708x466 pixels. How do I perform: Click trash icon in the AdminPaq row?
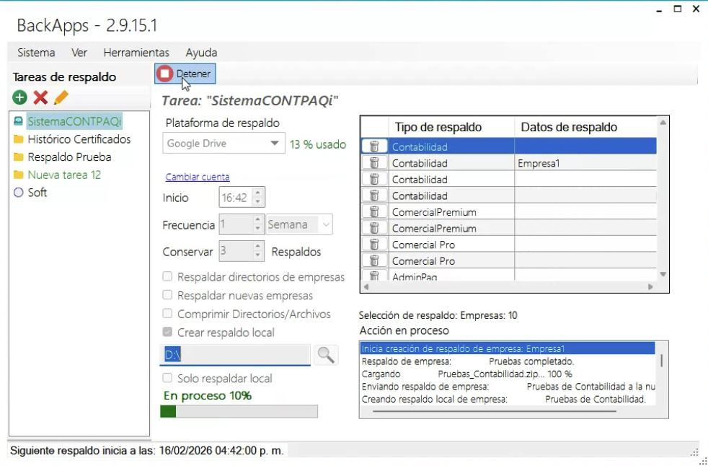point(374,276)
